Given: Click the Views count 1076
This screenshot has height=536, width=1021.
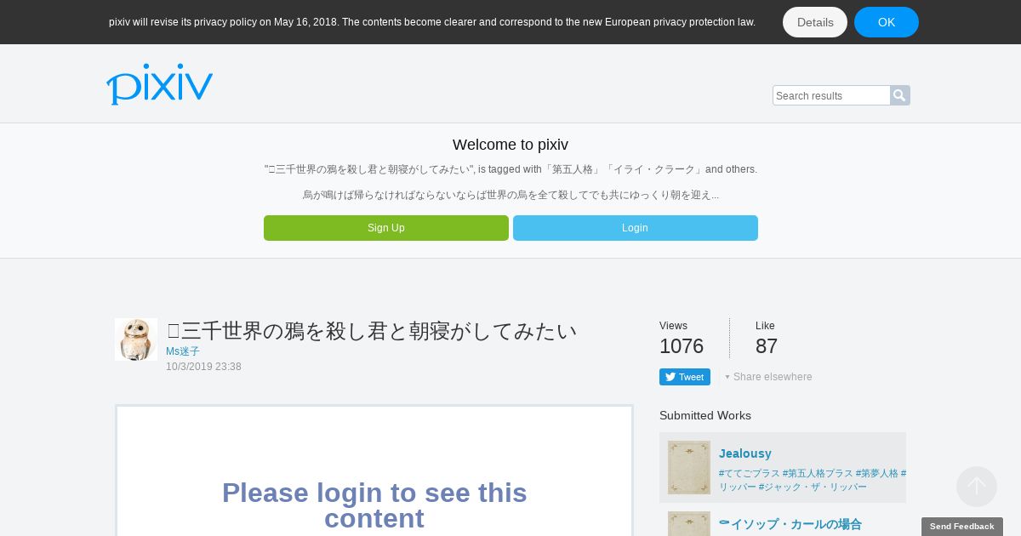Looking at the screenshot, I should [682, 346].
